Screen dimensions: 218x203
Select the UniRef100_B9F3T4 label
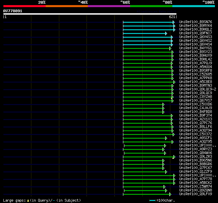click(x=196, y=116)
